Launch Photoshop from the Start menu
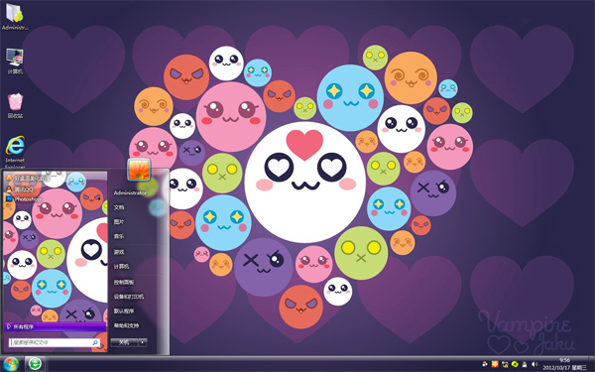This screenshot has width=595, height=372. [23, 199]
